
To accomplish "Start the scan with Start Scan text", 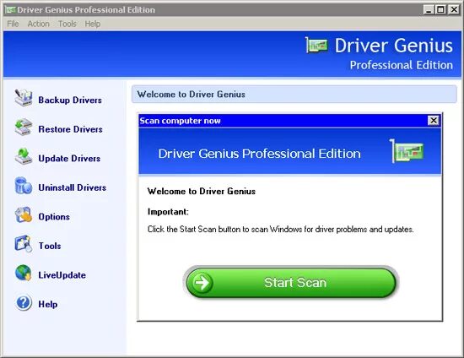I will click(295, 283).
